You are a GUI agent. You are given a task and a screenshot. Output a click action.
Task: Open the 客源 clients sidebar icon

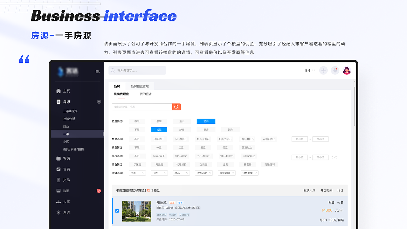(59, 158)
